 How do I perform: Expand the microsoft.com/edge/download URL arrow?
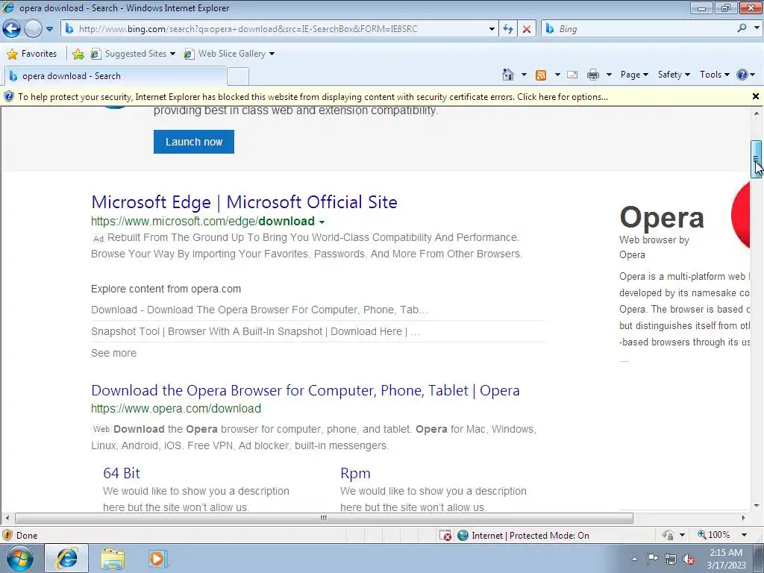(x=322, y=222)
